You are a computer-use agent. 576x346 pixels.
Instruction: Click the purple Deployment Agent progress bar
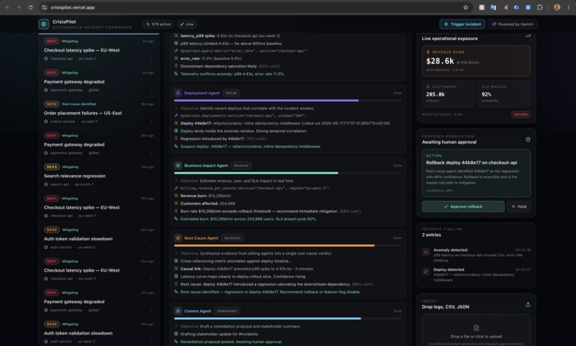click(267, 100)
